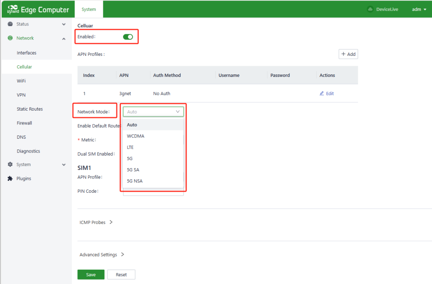Expand the Advanced Settings section
The width and height of the screenshot is (432, 284).
coord(102,255)
